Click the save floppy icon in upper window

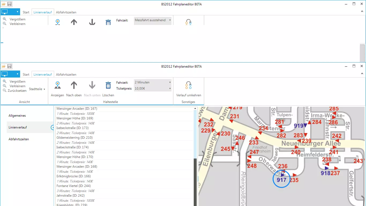point(9,4)
